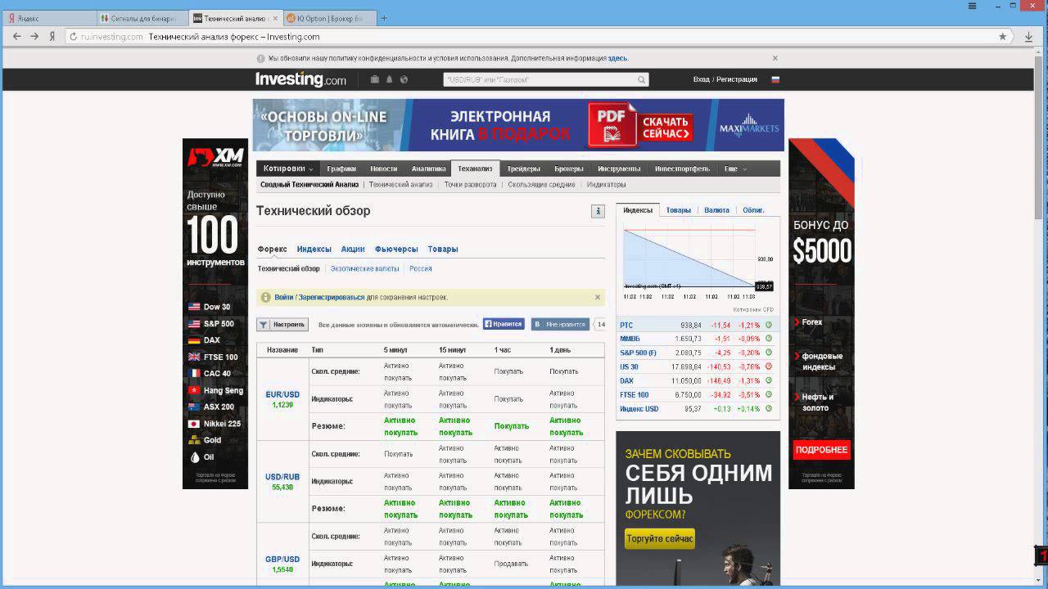Image resolution: width=1048 pixels, height=589 pixels.
Task: Dismiss the privacy policy notice
Action: point(775,58)
